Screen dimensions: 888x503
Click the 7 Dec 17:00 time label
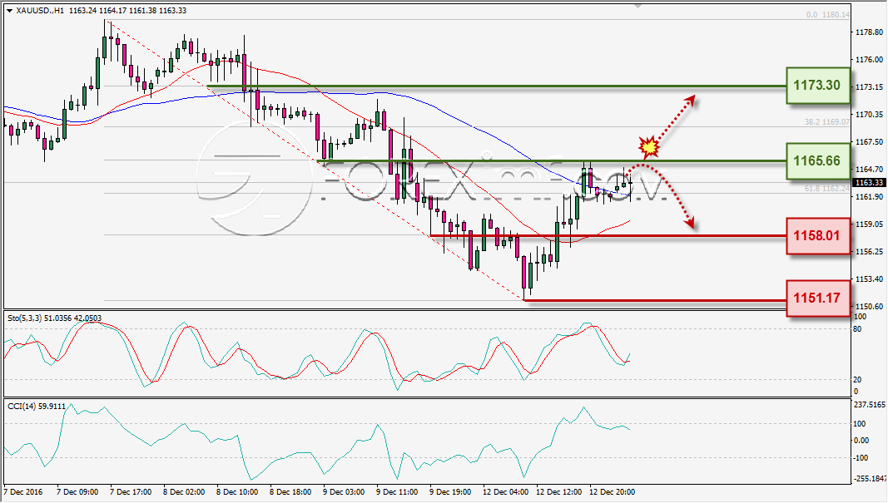[131, 492]
